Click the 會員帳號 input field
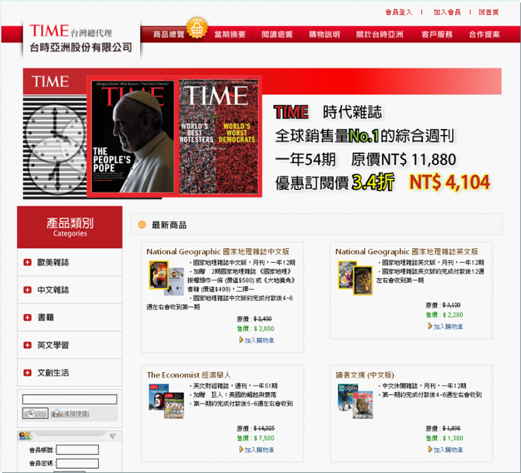 pyautogui.click(x=78, y=450)
